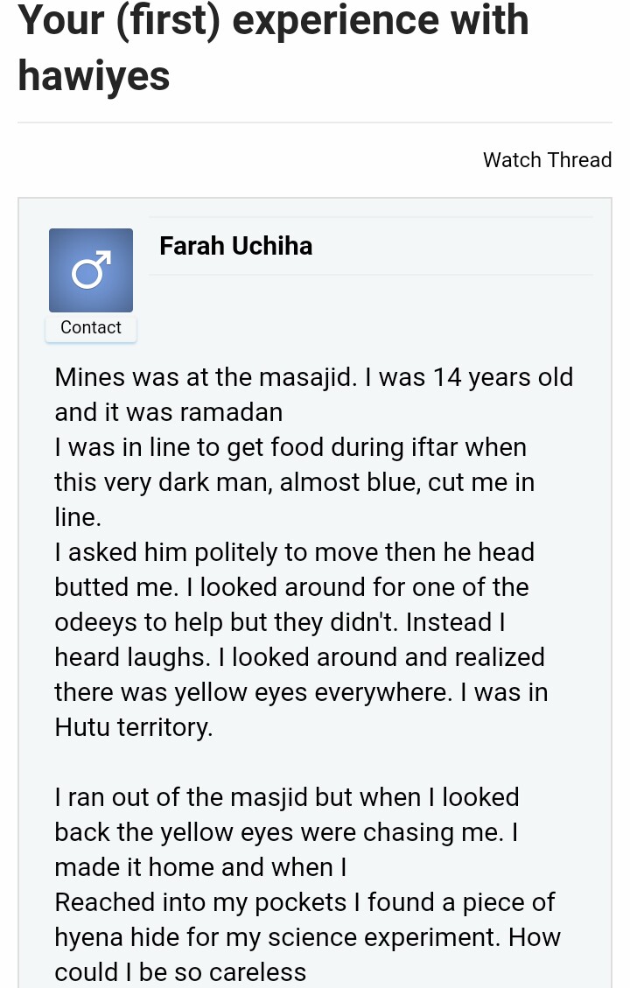Click the male symbol avatar icon

[x=91, y=270]
